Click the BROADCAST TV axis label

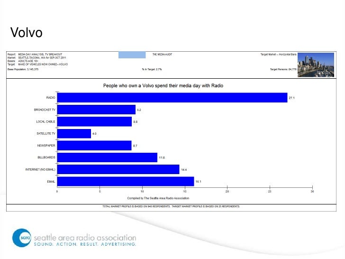click(x=45, y=110)
